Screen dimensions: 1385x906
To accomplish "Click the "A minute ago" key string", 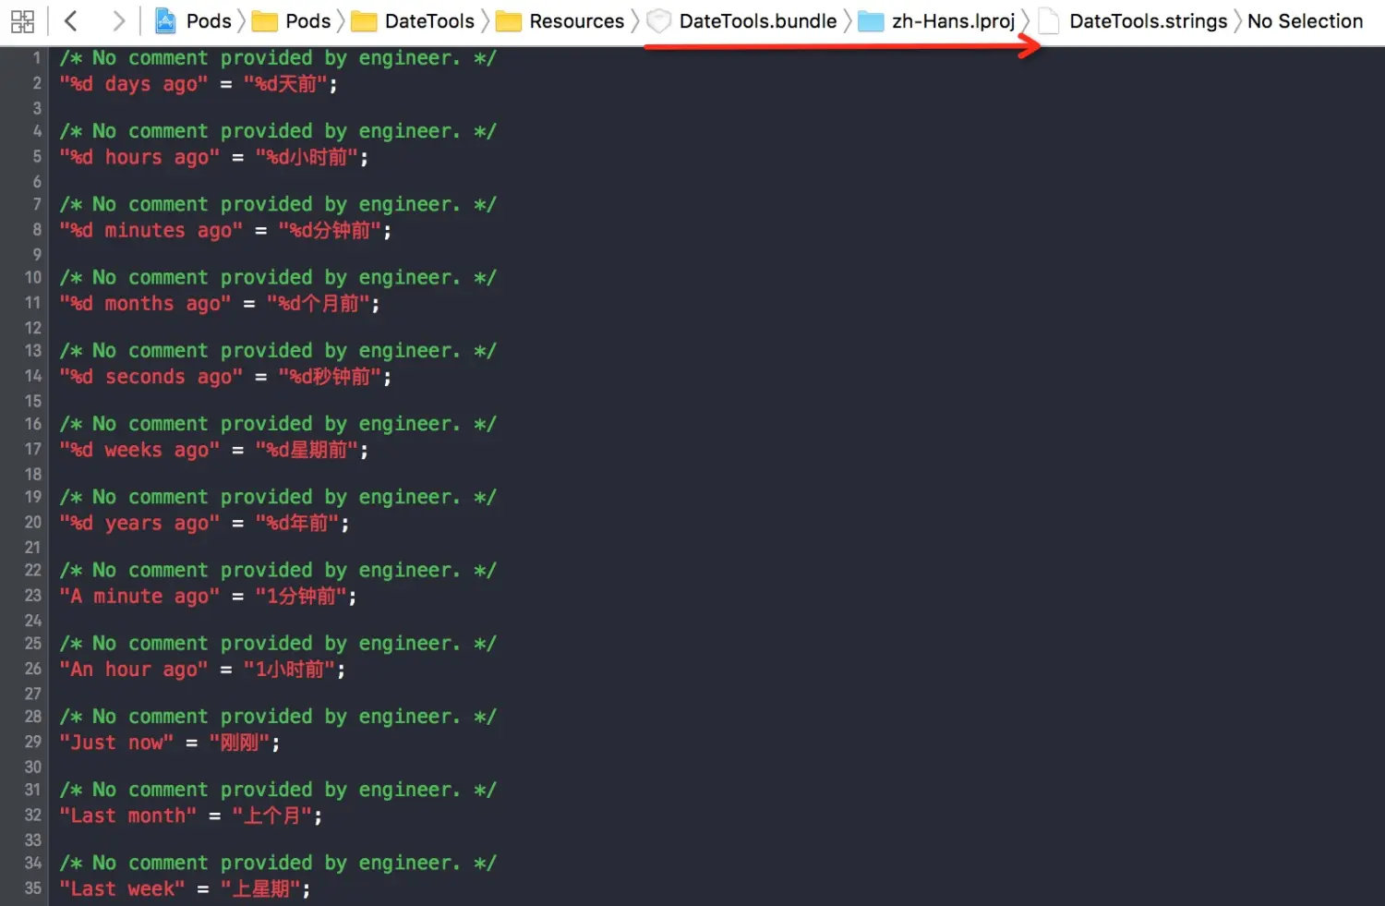I will pyautogui.click(x=139, y=596).
